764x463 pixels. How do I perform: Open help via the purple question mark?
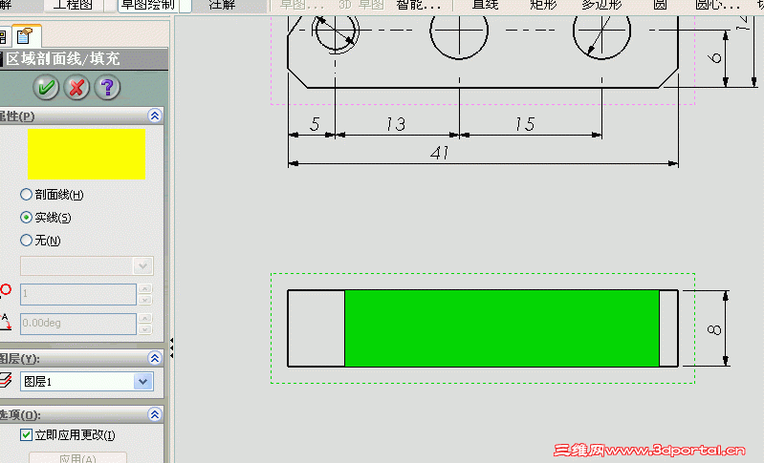(107, 88)
